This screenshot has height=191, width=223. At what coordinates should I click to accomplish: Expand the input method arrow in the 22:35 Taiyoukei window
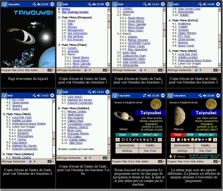click(x=53, y=70)
